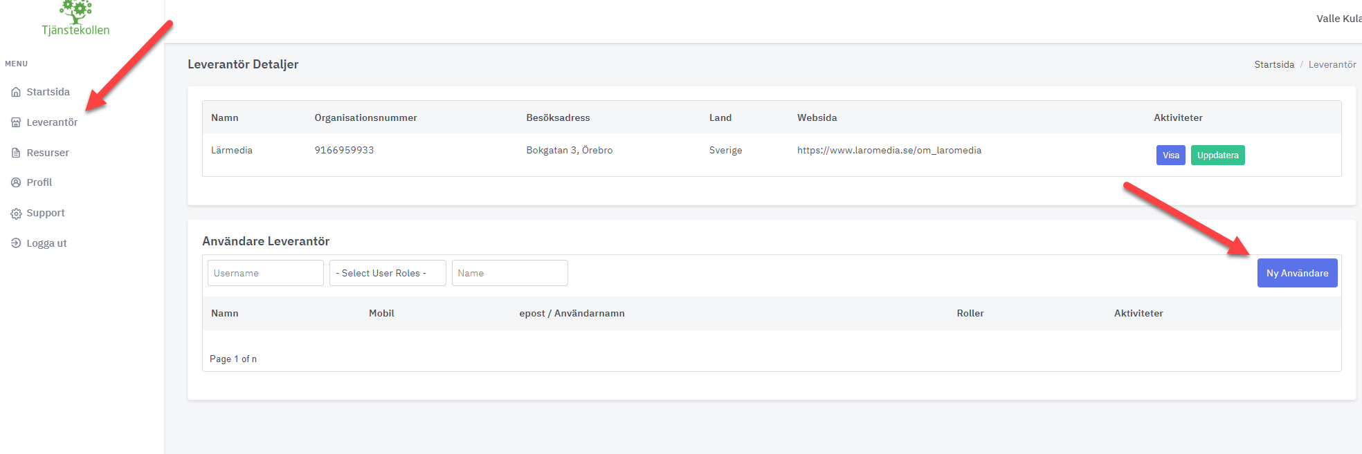The height and width of the screenshot is (454, 1362).
Task: Click the Användare Leverantör section heading
Action: [x=266, y=241]
